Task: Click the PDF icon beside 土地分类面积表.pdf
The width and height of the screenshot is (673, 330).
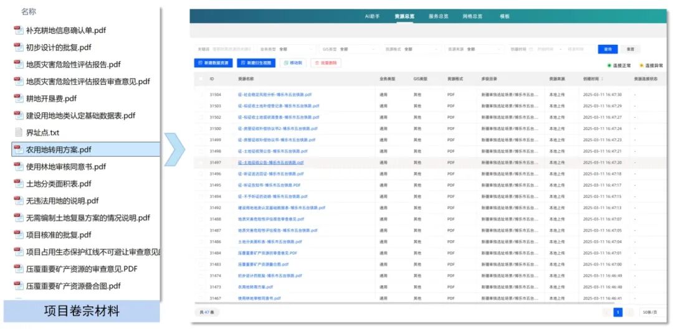Action: (x=18, y=183)
